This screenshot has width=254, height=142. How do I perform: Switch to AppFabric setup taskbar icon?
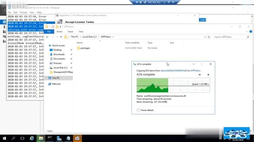pos(77,138)
